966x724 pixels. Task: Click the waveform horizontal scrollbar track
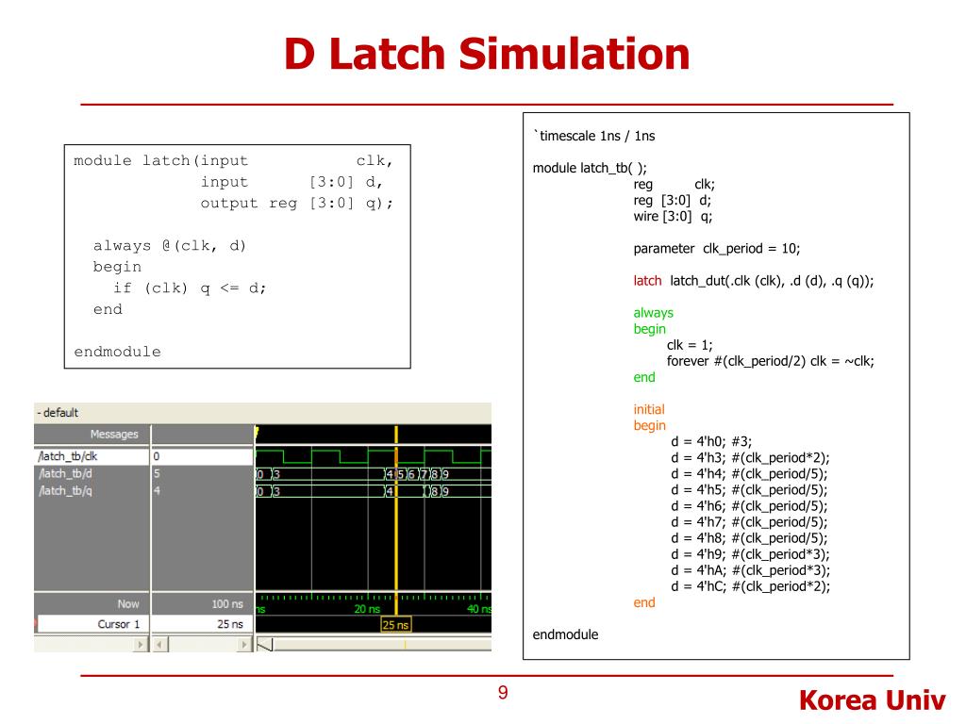pyautogui.click(x=382, y=645)
